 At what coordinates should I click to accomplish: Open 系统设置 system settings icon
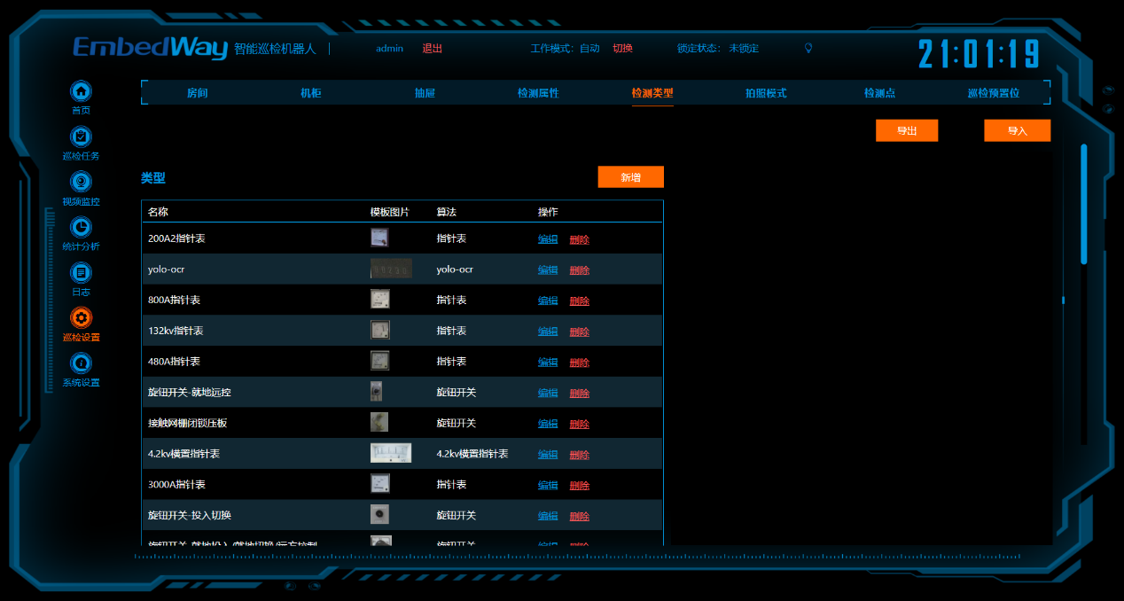click(x=81, y=363)
